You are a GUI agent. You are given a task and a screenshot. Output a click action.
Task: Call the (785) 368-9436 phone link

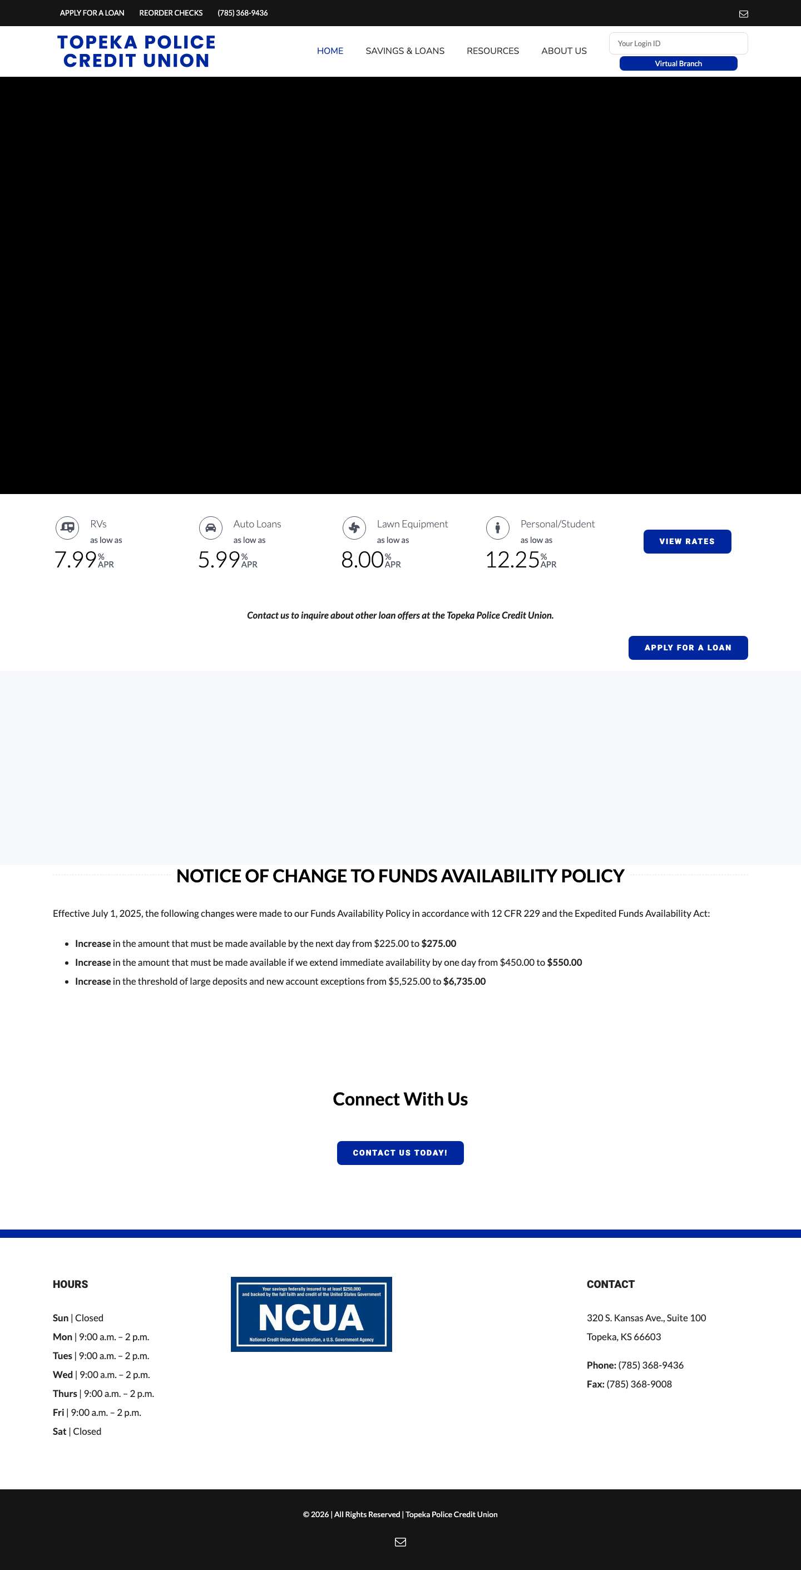242,13
